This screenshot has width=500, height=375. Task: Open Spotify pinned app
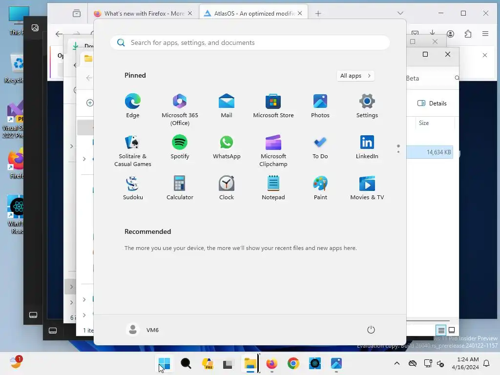click(180, 146)
